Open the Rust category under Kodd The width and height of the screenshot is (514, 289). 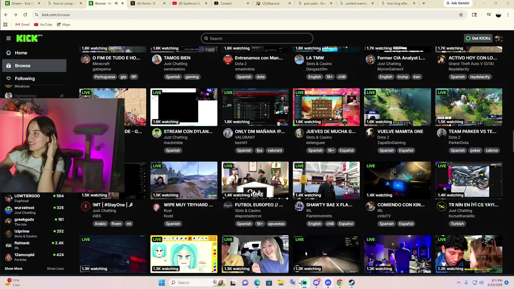click(x=168, y=210)
